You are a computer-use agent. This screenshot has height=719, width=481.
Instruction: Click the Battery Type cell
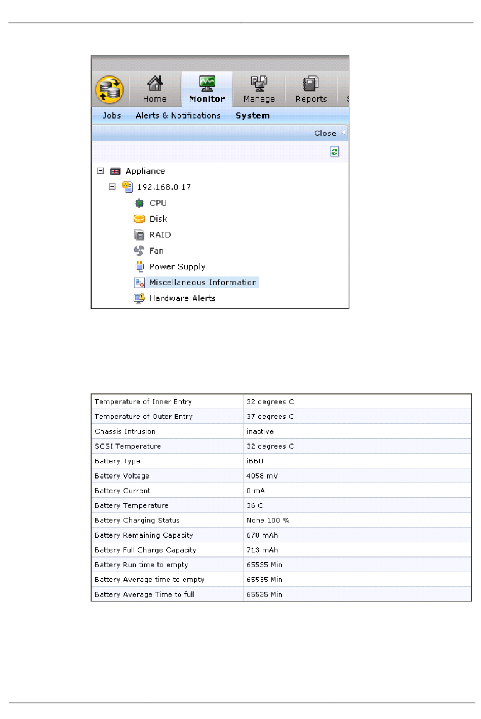[167, 461]
